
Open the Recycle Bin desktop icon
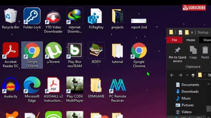tap(11, 19)
